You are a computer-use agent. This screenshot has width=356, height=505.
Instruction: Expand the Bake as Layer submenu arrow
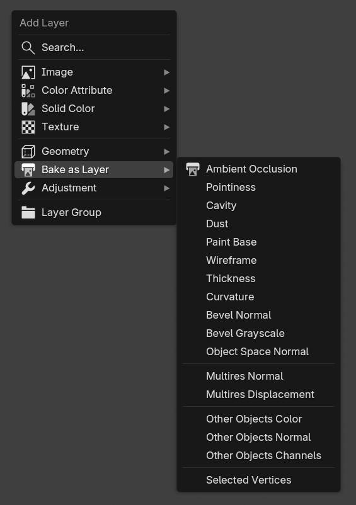click(x=166, y=170)
